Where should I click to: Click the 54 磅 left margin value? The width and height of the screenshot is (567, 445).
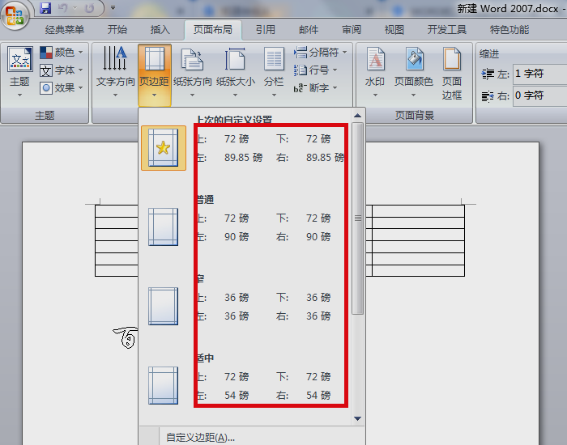coord(237,395)
